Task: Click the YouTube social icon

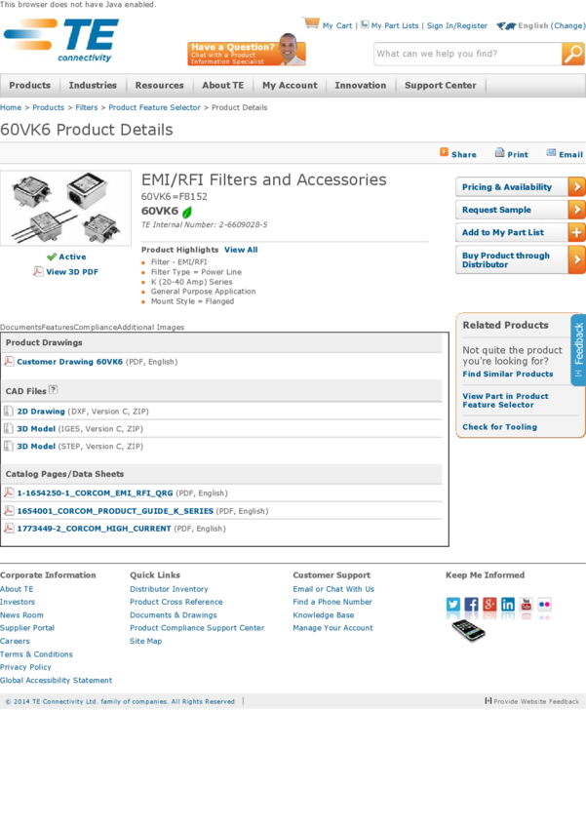Action: point(527,605)
